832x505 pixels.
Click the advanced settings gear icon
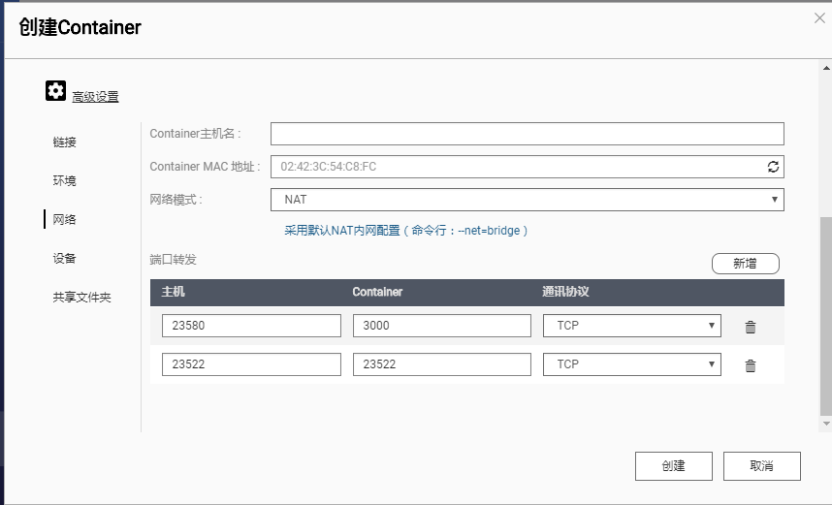coord(55,91)
